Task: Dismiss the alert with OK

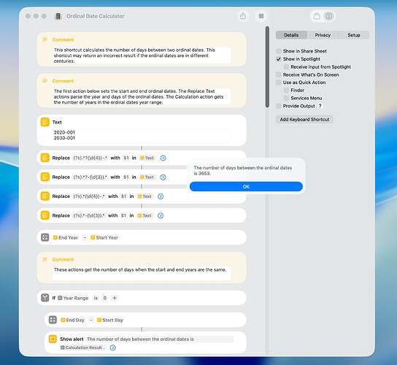Action: click(246, 187)
